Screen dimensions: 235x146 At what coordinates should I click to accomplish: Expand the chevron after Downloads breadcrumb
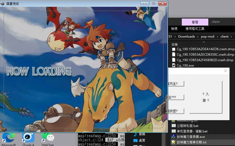click(198, 37)
